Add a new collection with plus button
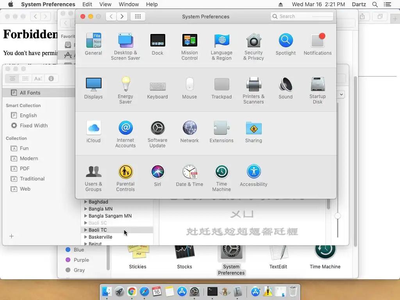The width and height of the screenshot is (400, 300). click(11, 236)
